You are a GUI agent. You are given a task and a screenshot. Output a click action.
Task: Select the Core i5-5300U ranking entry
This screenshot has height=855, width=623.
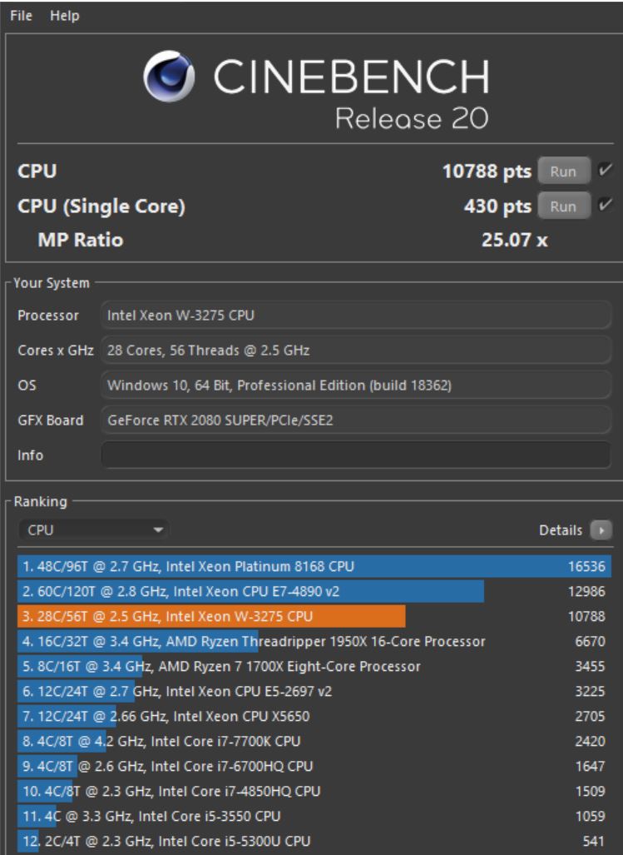tap(314, 841)
